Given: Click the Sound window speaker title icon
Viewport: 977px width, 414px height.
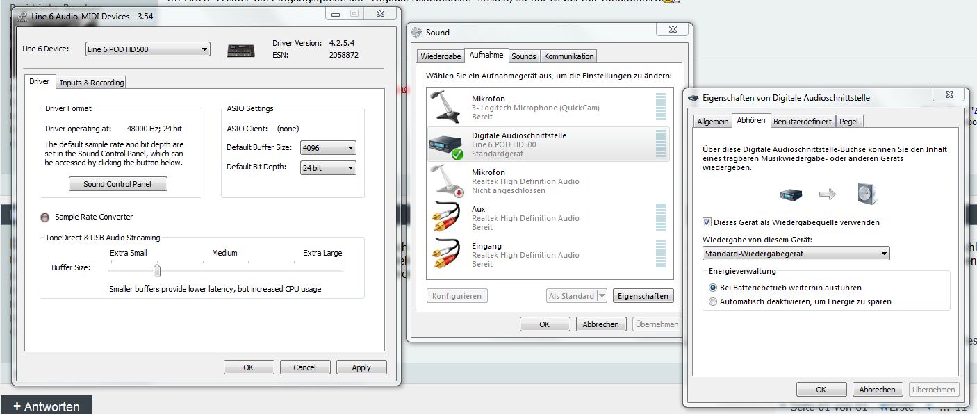Looking at the screenshot, I should [417, 32].
